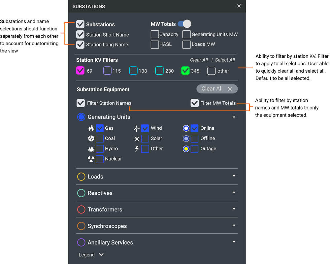The width and height of the screenshot is (332, 264).
Task: Turn off the MW Totals switch
Action: [184, 24]
